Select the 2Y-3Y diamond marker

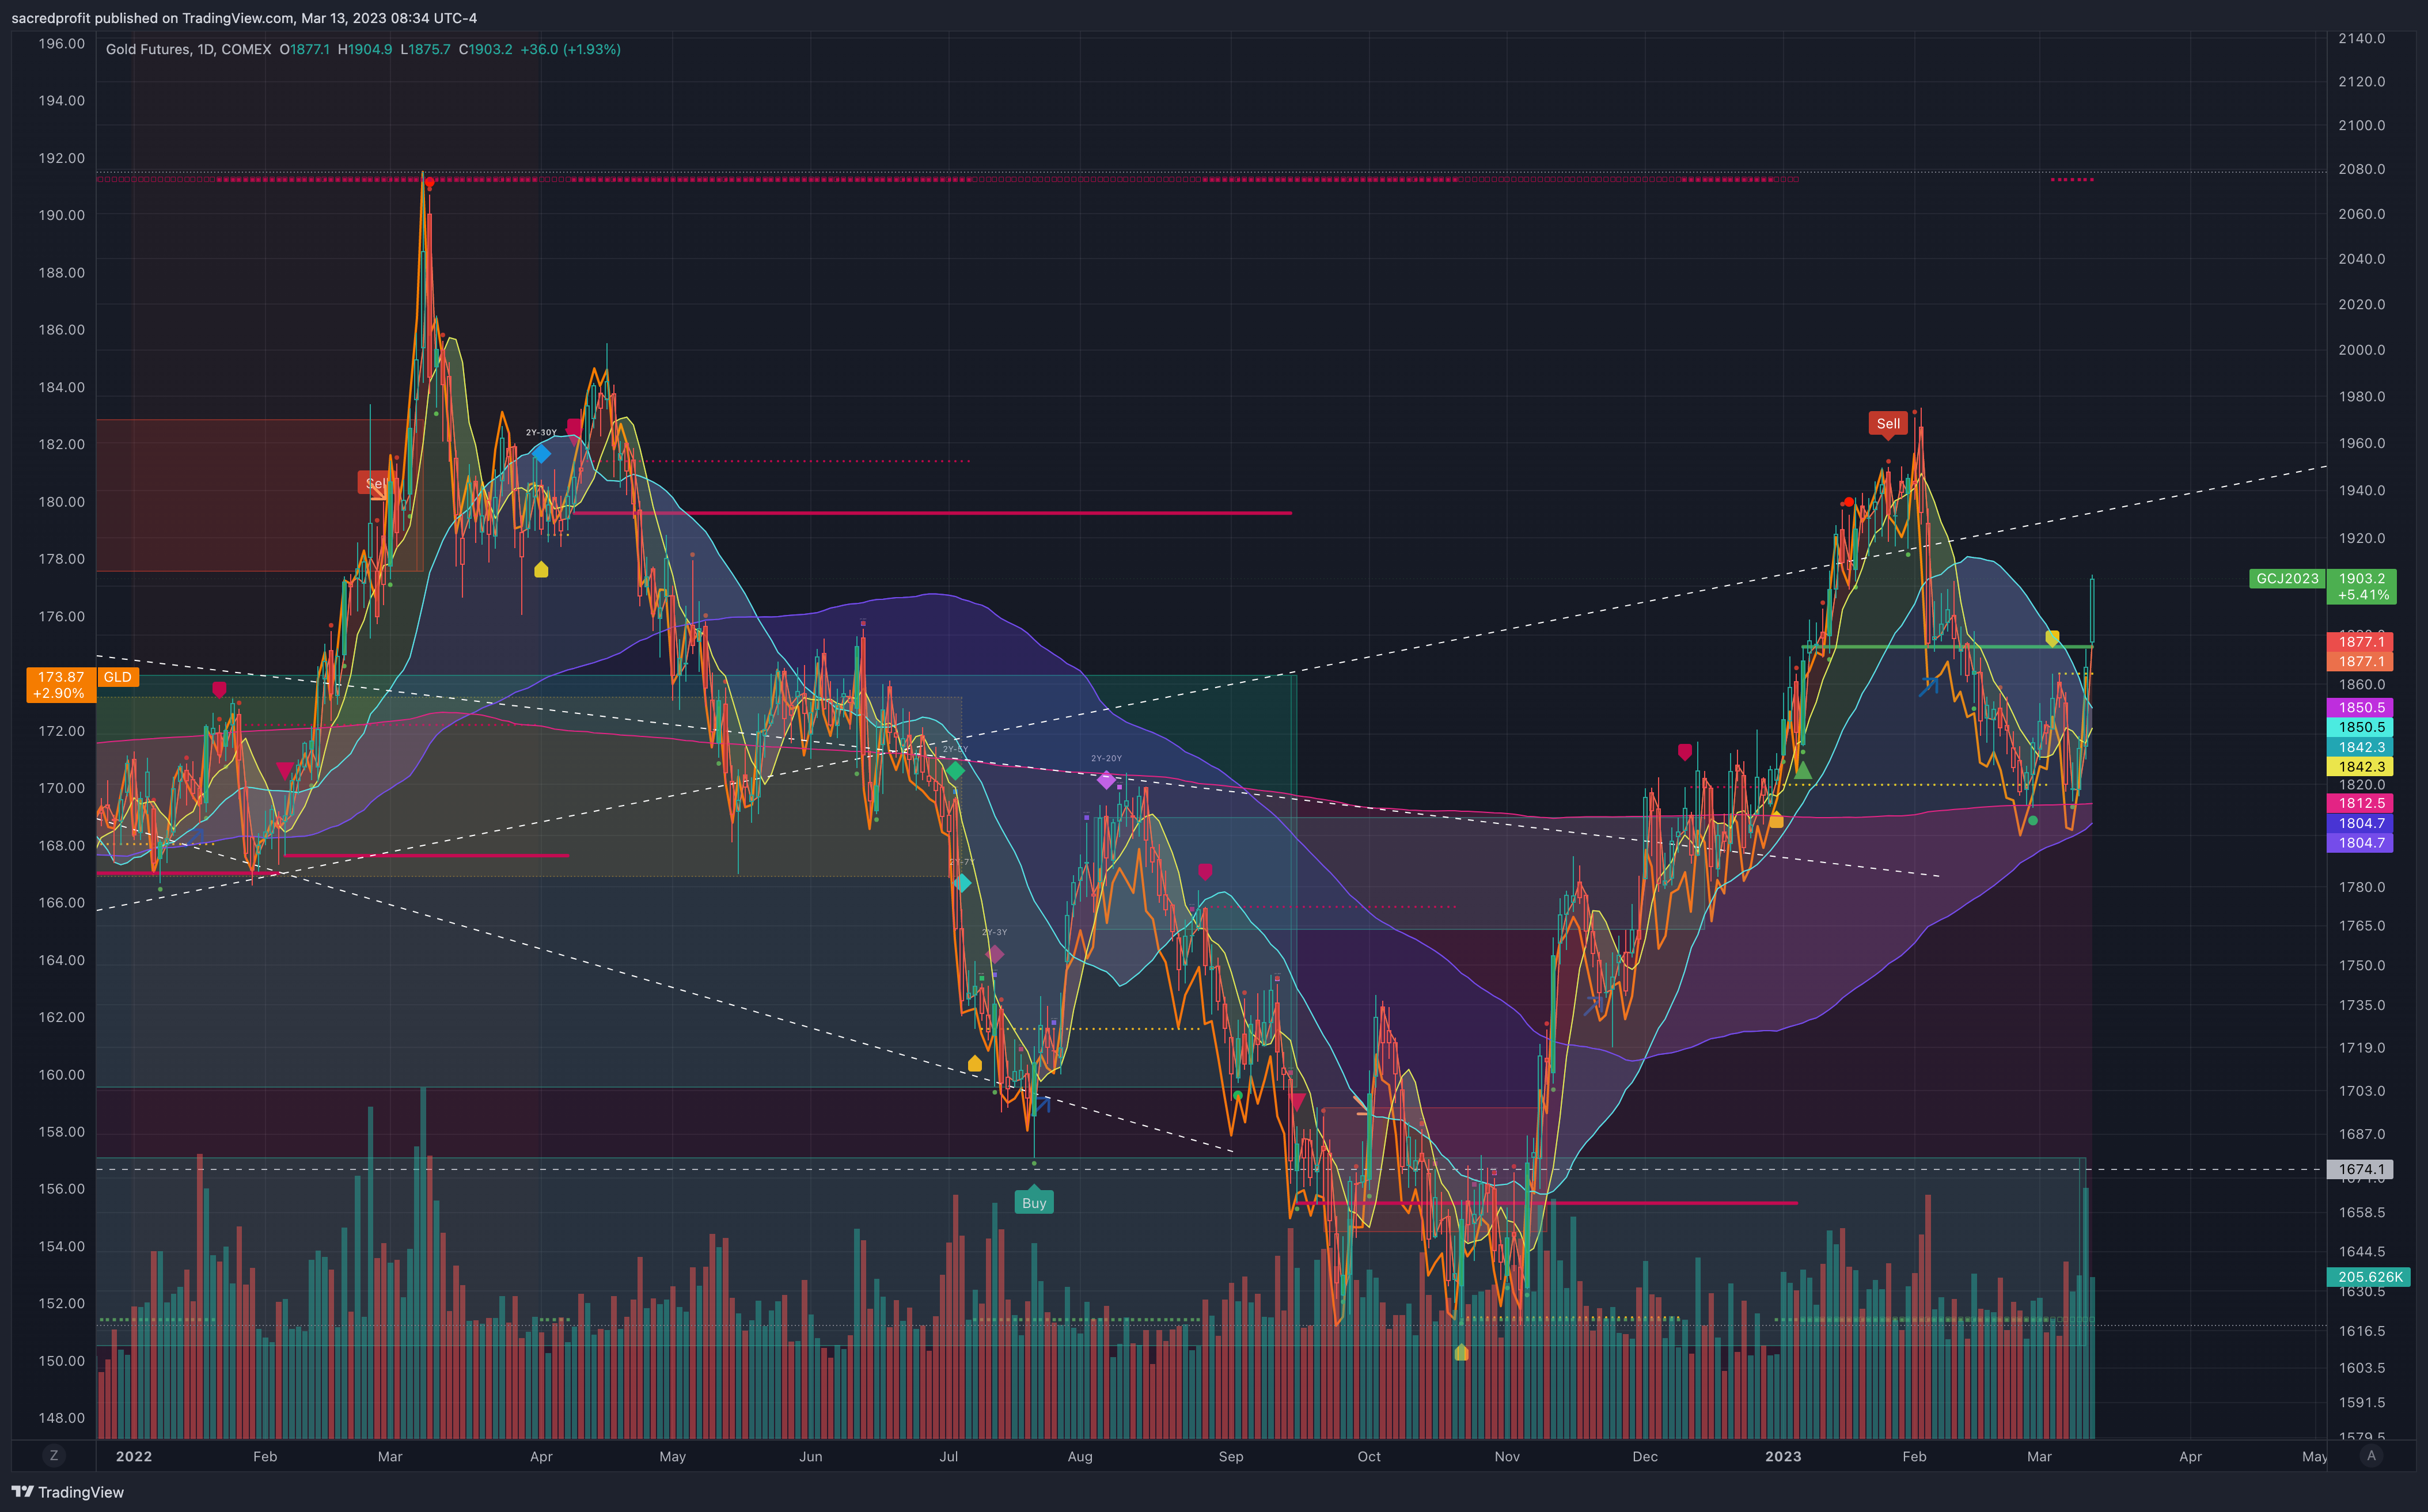point(994,954)
